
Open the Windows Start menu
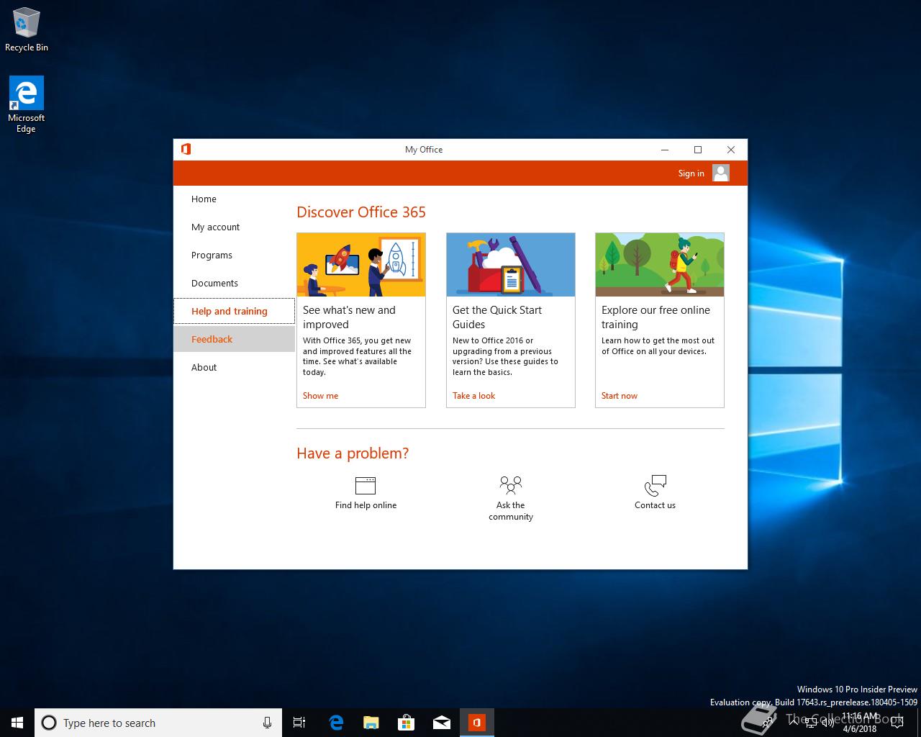[x=17, y=723]
